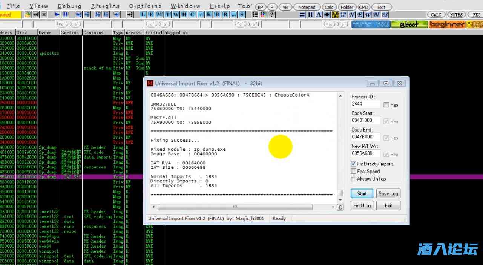Uncheck Fix Directly Imports checkbox
The width and height of the screenshot is (483, 265).
(353, 164)
